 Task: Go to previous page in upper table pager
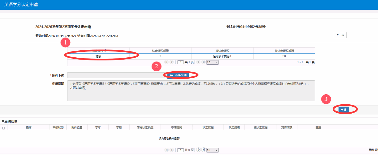172,62
